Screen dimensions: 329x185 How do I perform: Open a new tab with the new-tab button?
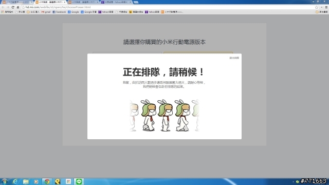point(136,2)
